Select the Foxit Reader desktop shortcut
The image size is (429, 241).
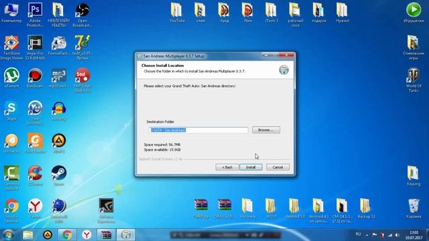tap(35, 143)
